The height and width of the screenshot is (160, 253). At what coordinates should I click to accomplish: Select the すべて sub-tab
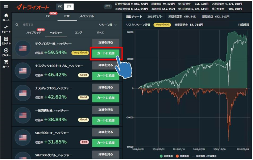coord(100,33)
